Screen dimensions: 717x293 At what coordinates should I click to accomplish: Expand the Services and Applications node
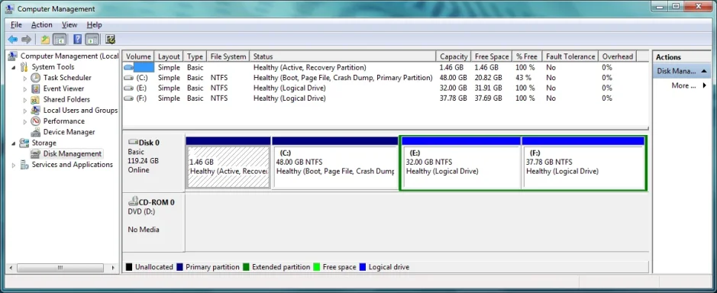click(x=13, y=165)
